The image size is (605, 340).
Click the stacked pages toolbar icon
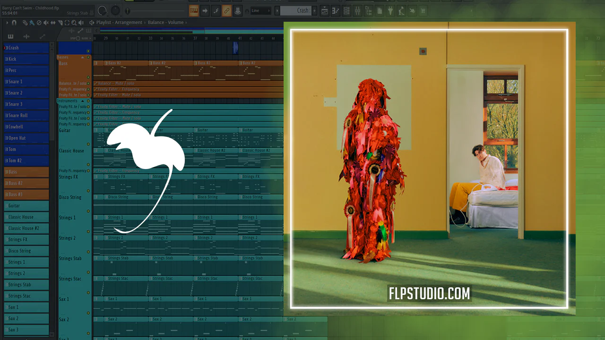click(380, 10)
